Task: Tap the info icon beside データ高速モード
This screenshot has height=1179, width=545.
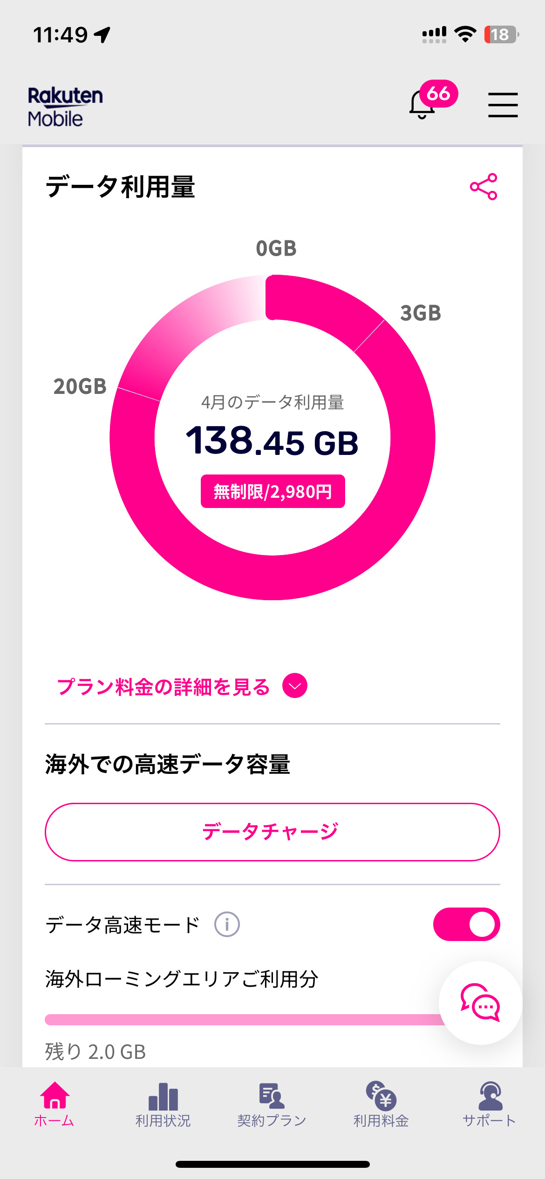Action: point(227,925)
